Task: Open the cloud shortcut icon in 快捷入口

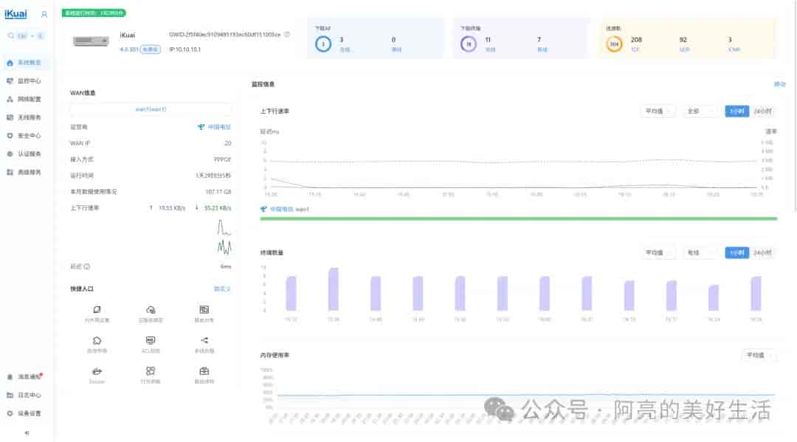Action: [151, 309]
